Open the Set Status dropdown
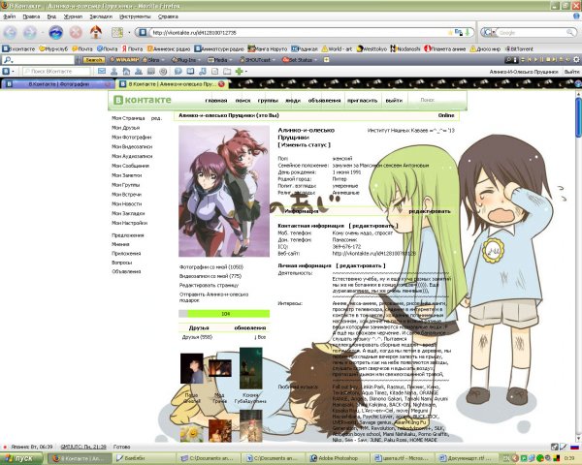The width and height of the screenshot is (582, 465). [300, 60]
